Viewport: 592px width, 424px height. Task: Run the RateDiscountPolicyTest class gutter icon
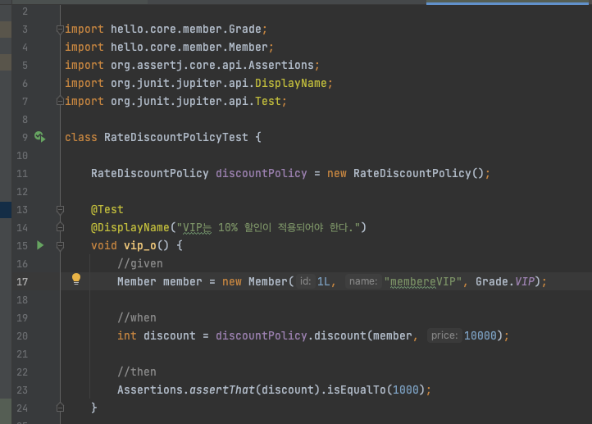[x=40, y=137]
